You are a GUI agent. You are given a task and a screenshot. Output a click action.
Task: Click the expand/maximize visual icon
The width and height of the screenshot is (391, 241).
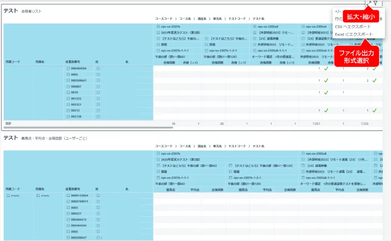pos(369,3)
